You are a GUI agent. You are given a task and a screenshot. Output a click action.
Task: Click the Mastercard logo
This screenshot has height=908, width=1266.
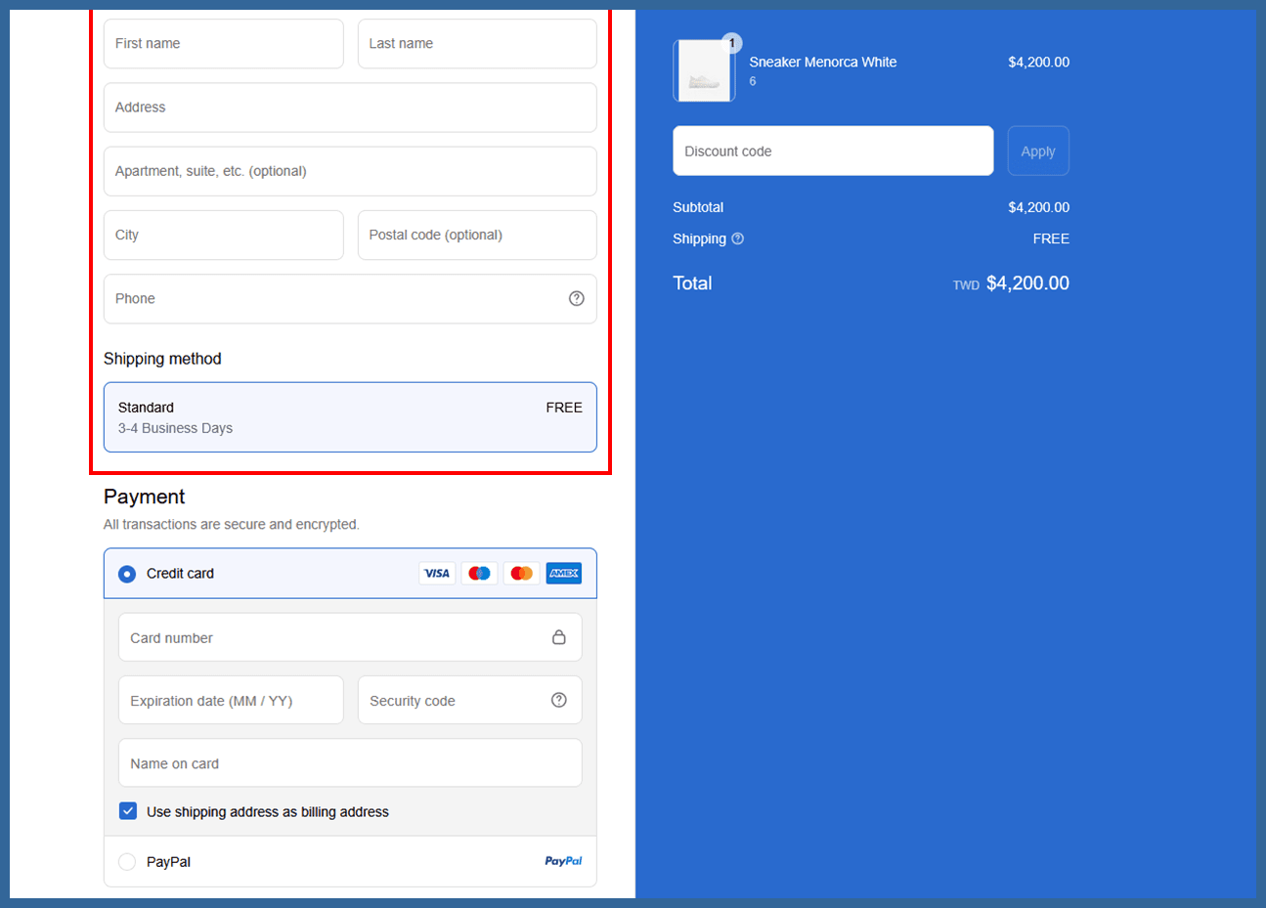click(522, 574)
